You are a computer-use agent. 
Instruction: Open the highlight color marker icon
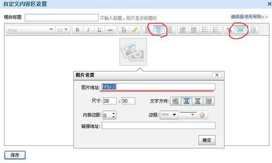pyautogui.click(x=135, y=30)
